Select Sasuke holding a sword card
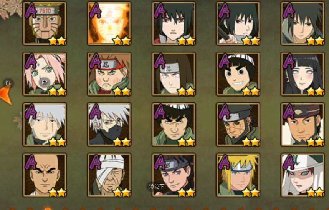329x210 pixels. (x=238, y=23)
